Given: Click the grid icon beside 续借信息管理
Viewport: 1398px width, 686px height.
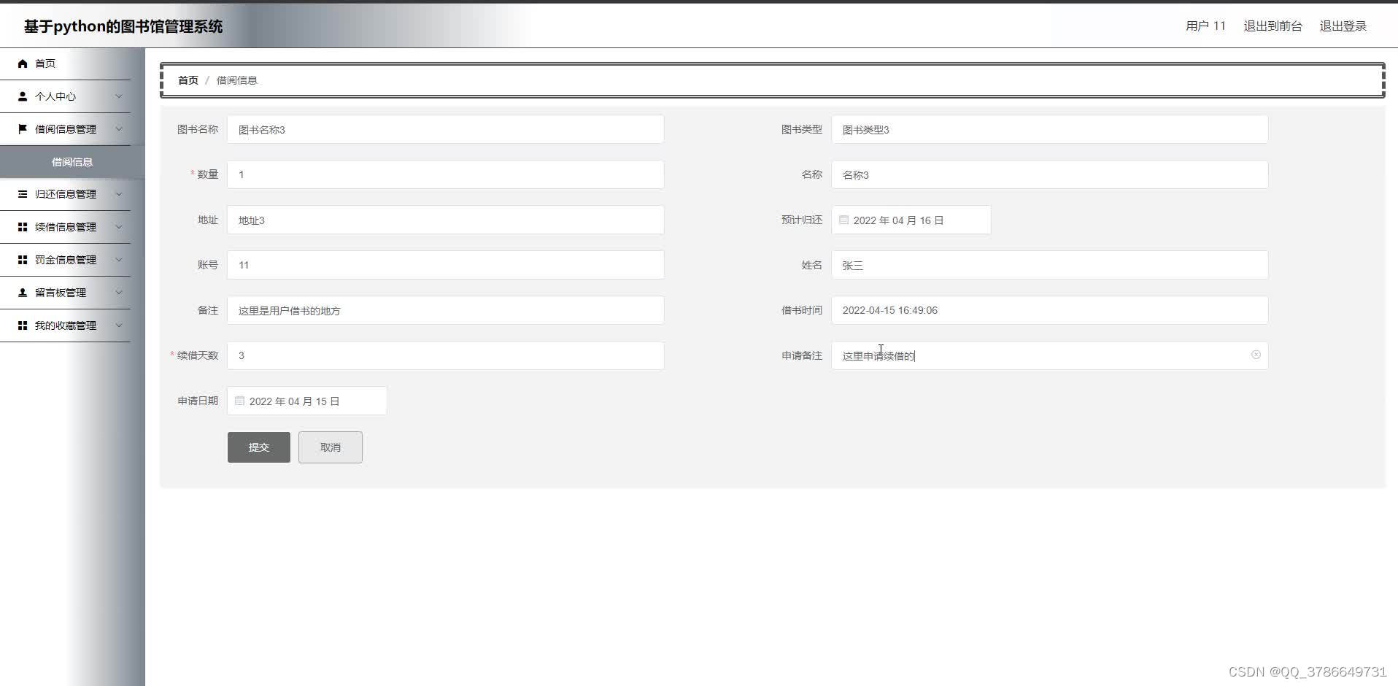Looking at the screenshot, I should (x=23, y=227).
